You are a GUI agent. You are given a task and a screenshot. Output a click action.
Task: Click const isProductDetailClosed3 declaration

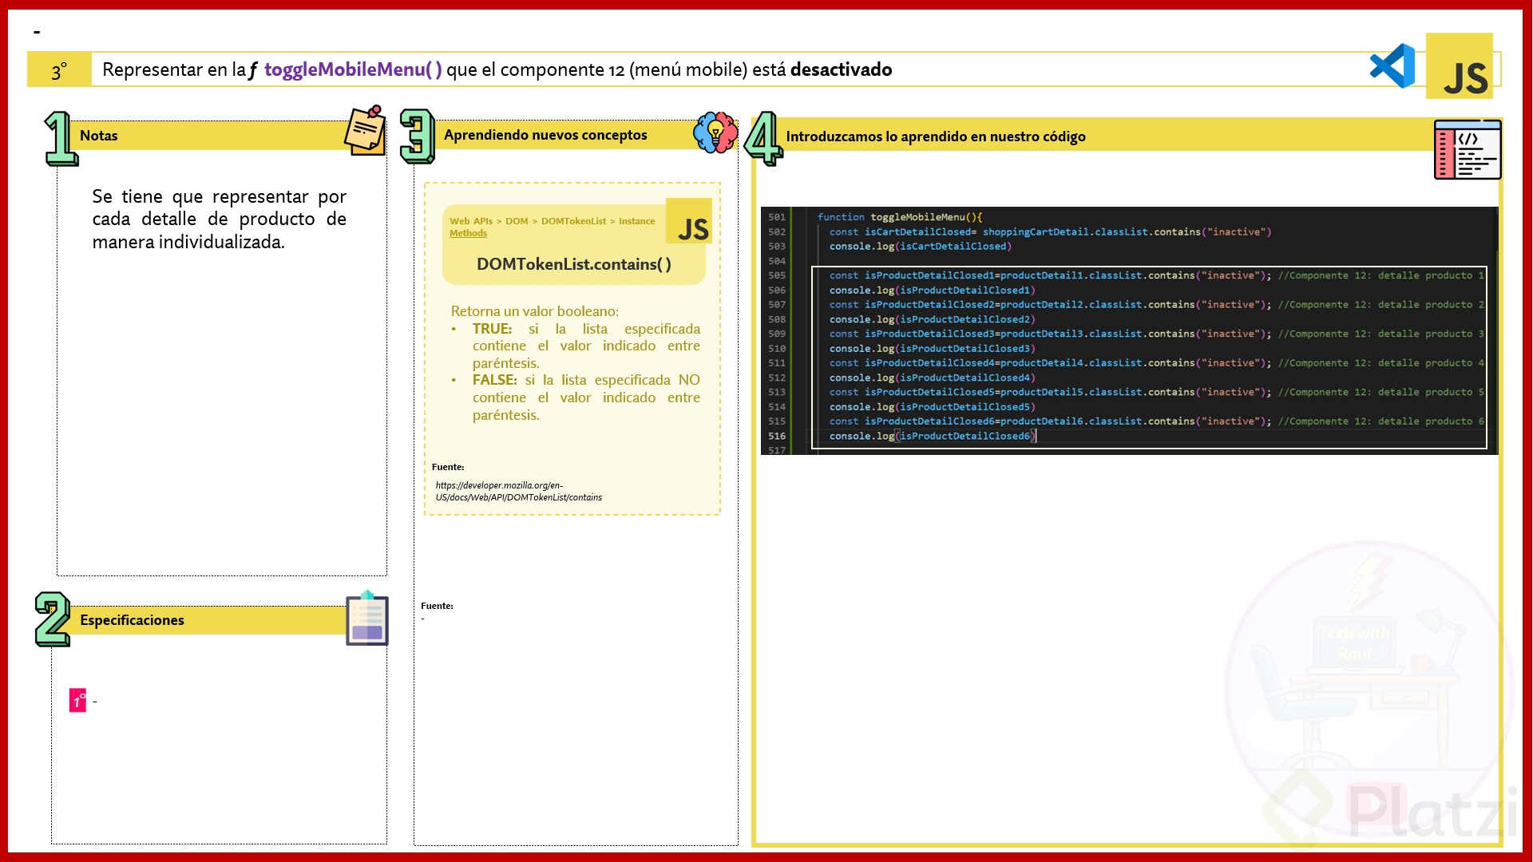[x=1050, y=334]
